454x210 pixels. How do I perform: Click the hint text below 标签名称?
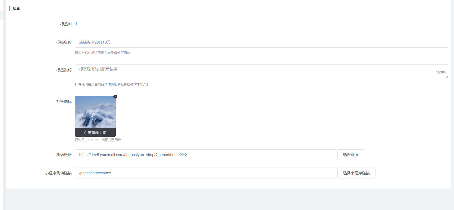[x=103, y=53]
